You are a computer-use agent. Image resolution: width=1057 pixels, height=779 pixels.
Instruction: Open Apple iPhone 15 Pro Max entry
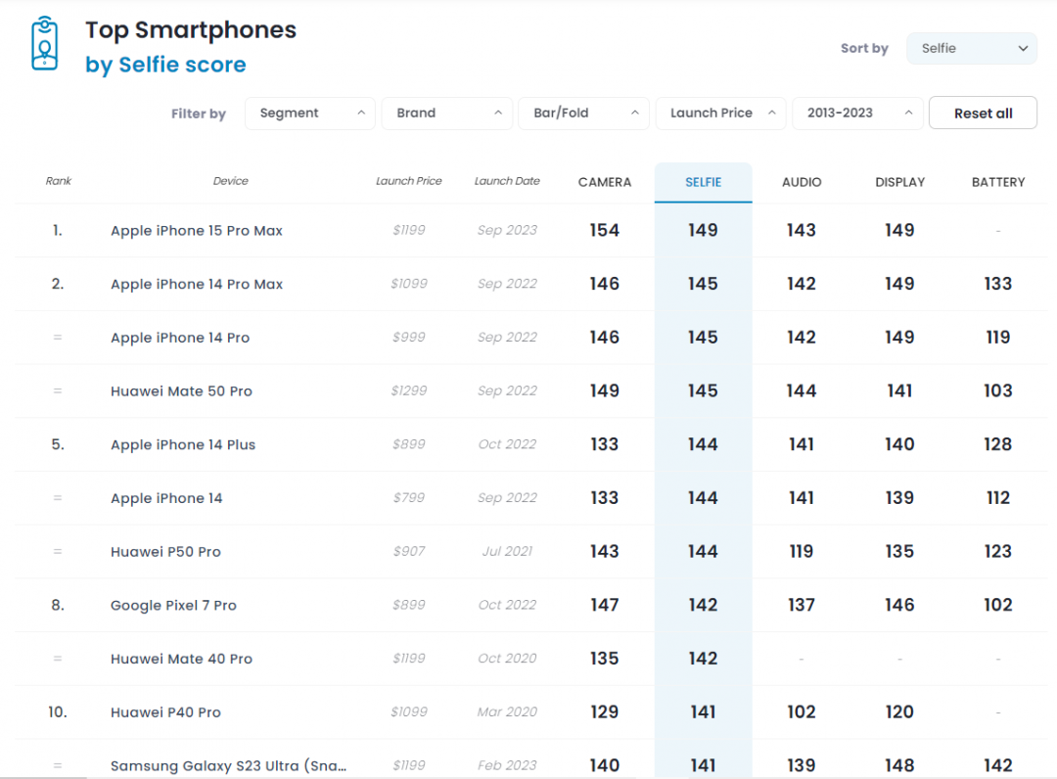click(x=197, y=231)
